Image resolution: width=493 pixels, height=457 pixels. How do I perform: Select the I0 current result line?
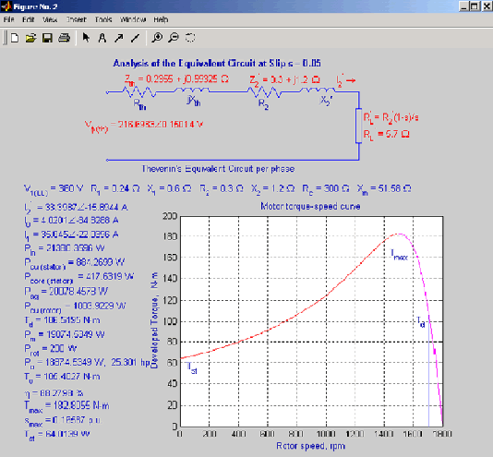point(71,221)
